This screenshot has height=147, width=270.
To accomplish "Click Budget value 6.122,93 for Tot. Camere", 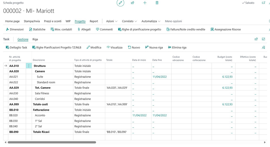I will click(227, 88).
